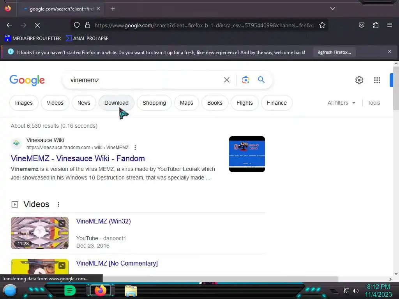
Task: Expand the list all tabs chevron
Action: (333, 9)
